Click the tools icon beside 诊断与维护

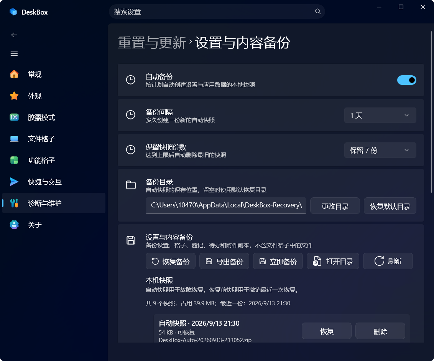tap(14, 203)
